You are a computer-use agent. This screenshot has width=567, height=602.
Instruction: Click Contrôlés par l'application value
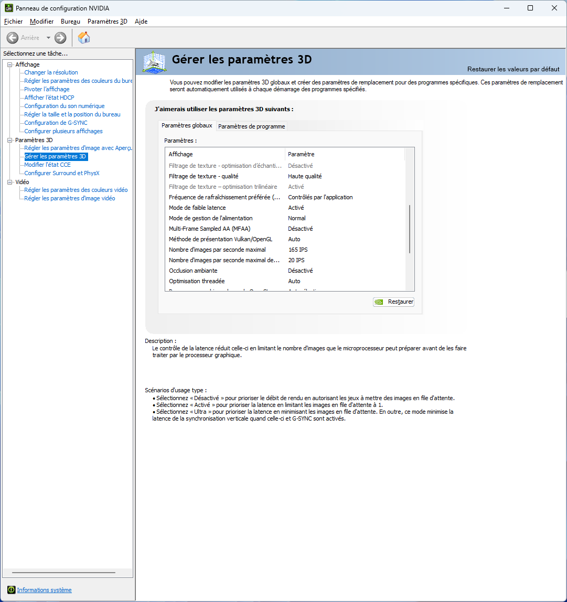point(320,197)
